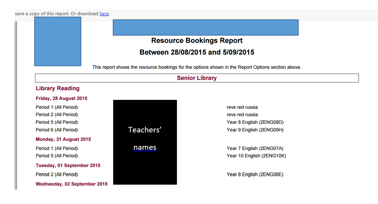
Task: Click the "here" download link
Action: pyautogui.click(x=104, y=14)
